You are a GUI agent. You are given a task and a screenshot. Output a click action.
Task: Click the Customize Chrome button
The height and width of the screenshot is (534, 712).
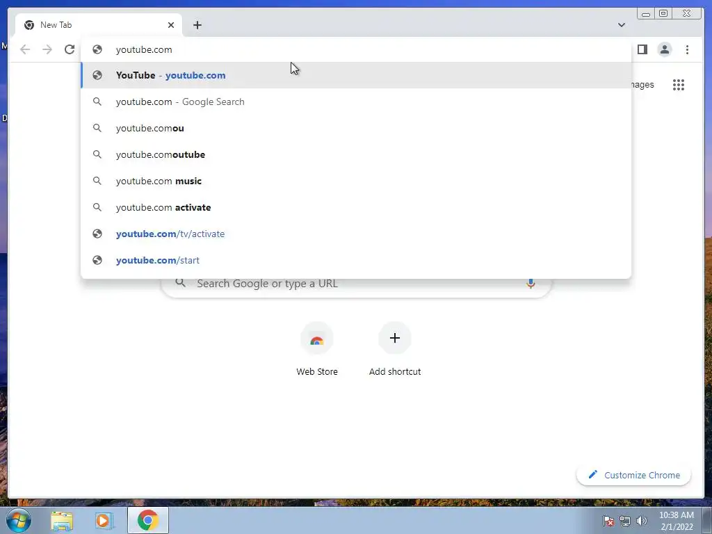[634, 475]
